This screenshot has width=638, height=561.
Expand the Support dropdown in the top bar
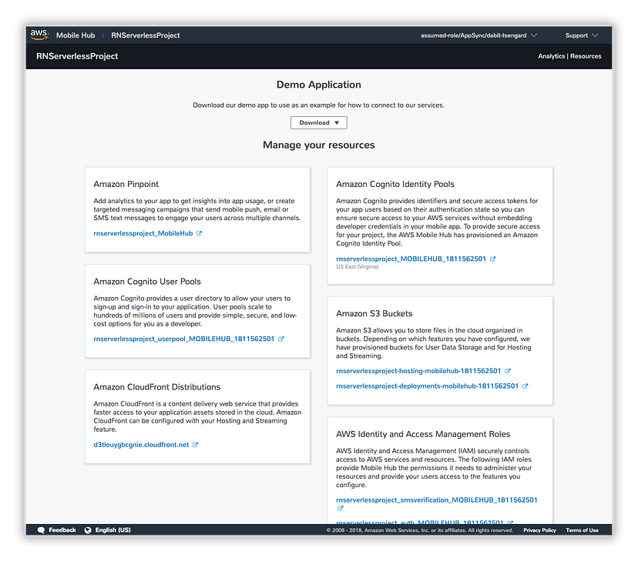point(581,35)
